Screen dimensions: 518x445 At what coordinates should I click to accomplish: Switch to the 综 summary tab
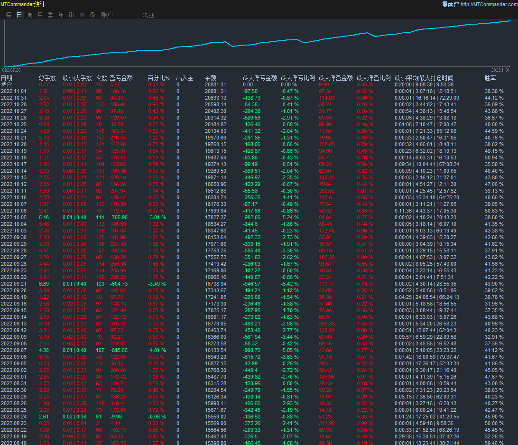point(9,15)
